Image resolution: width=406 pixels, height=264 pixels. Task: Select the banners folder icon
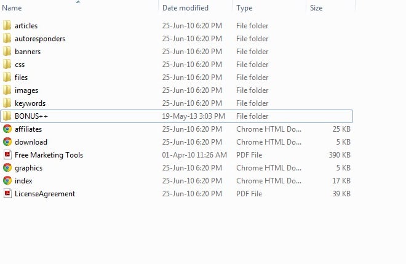[x=7, y=51]
